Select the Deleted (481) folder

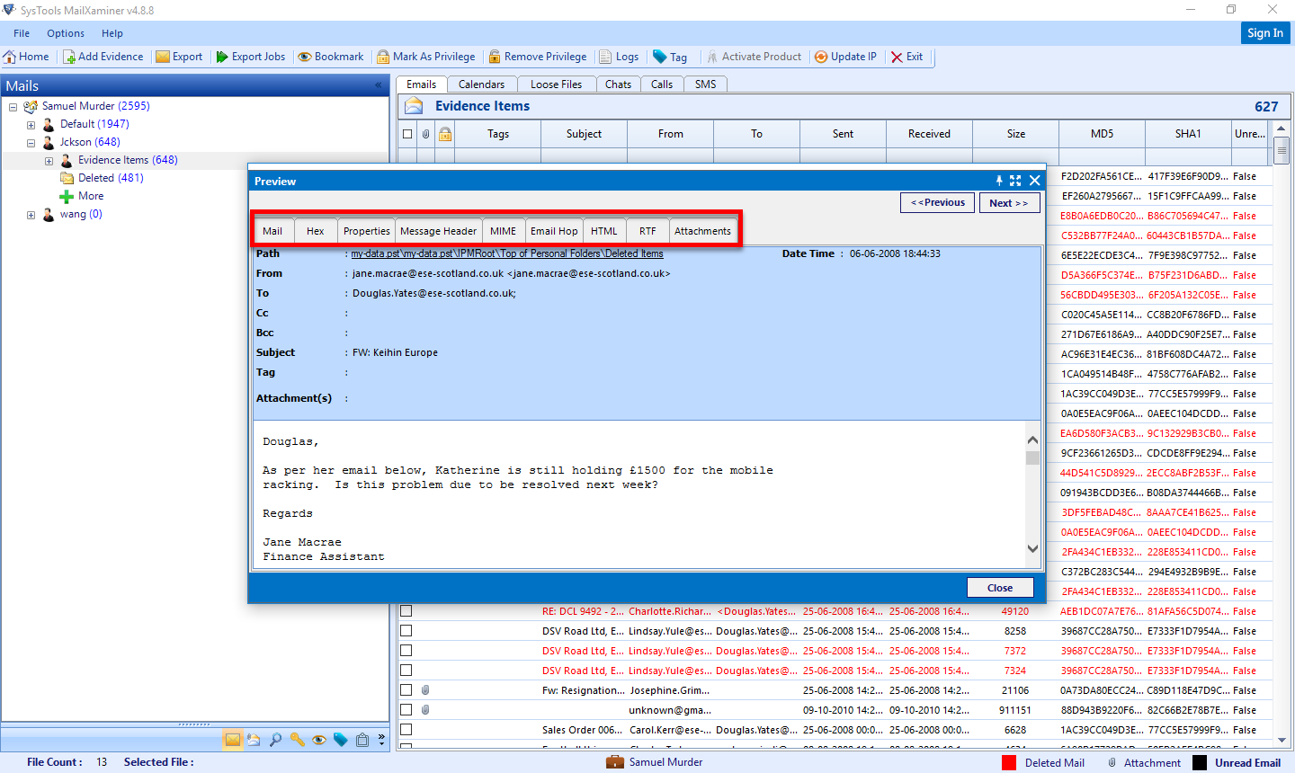point(111,178)
